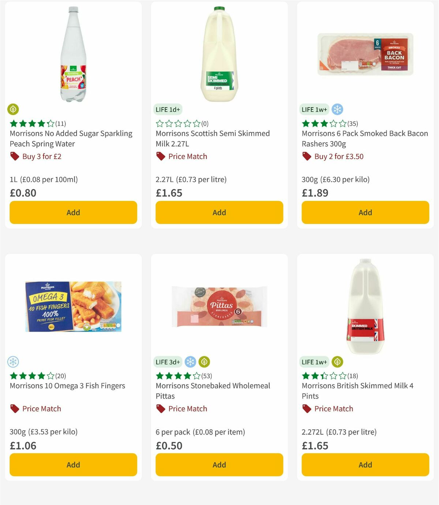Click the snowflake frozen icon on back bacon
Screen dimensions: 439x505
tap(338, 109)
